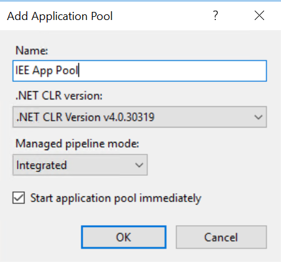Screen dimensions: 281x262
Task: Place cursor in the text 'IEE App Pool'
Action: 47,71
